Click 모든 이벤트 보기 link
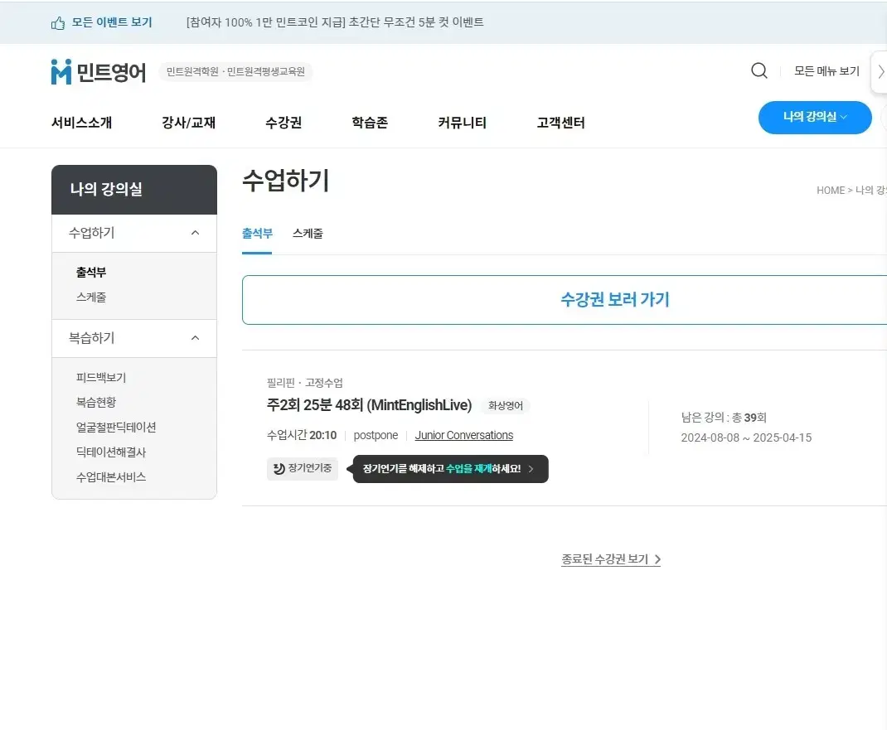 click(112, 22)
